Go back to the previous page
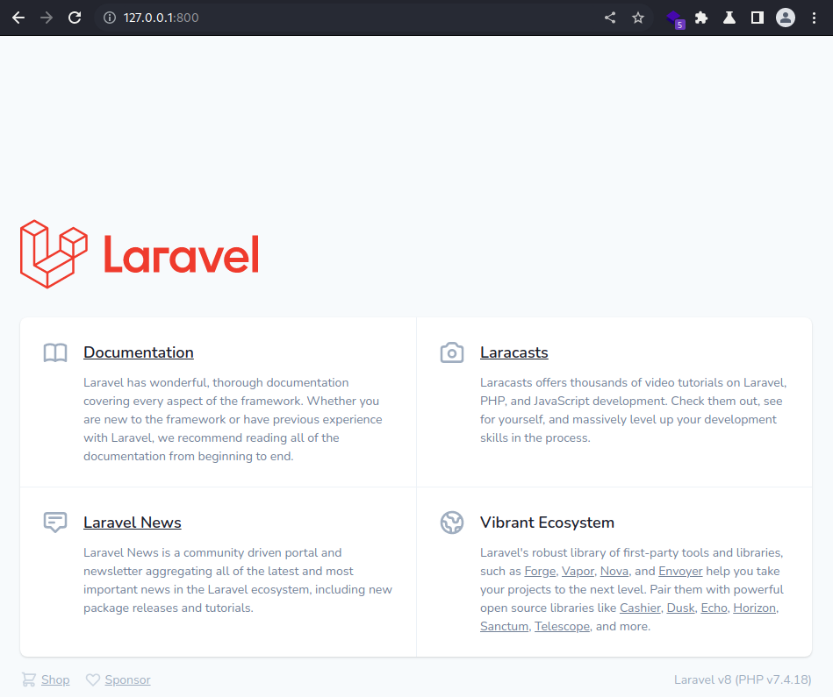833x697 pixels. (x=18, y=18)
